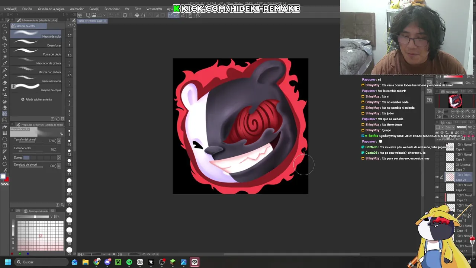Image resolution: width=476 pixels, height=268 pixels.
Task: Adjust the Extender color stepper arrows
Action: pyautogui.click(x=55, y=150)
